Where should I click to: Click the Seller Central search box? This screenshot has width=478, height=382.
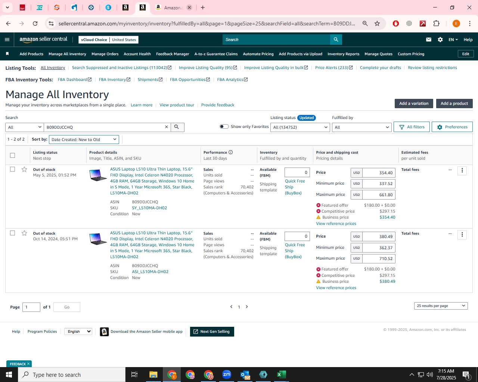276,40
